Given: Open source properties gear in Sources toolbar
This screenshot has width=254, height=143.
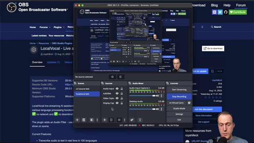Looking at the screenshot, I should point(119,120).
